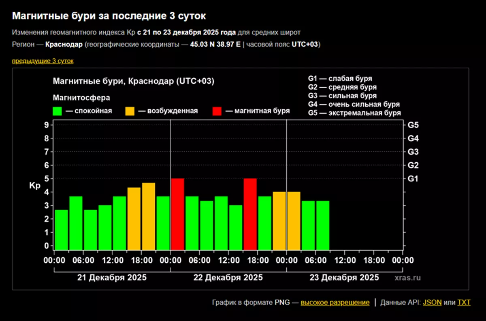Click the '21 Декабря 2025' date label

[x=112, y=278]
